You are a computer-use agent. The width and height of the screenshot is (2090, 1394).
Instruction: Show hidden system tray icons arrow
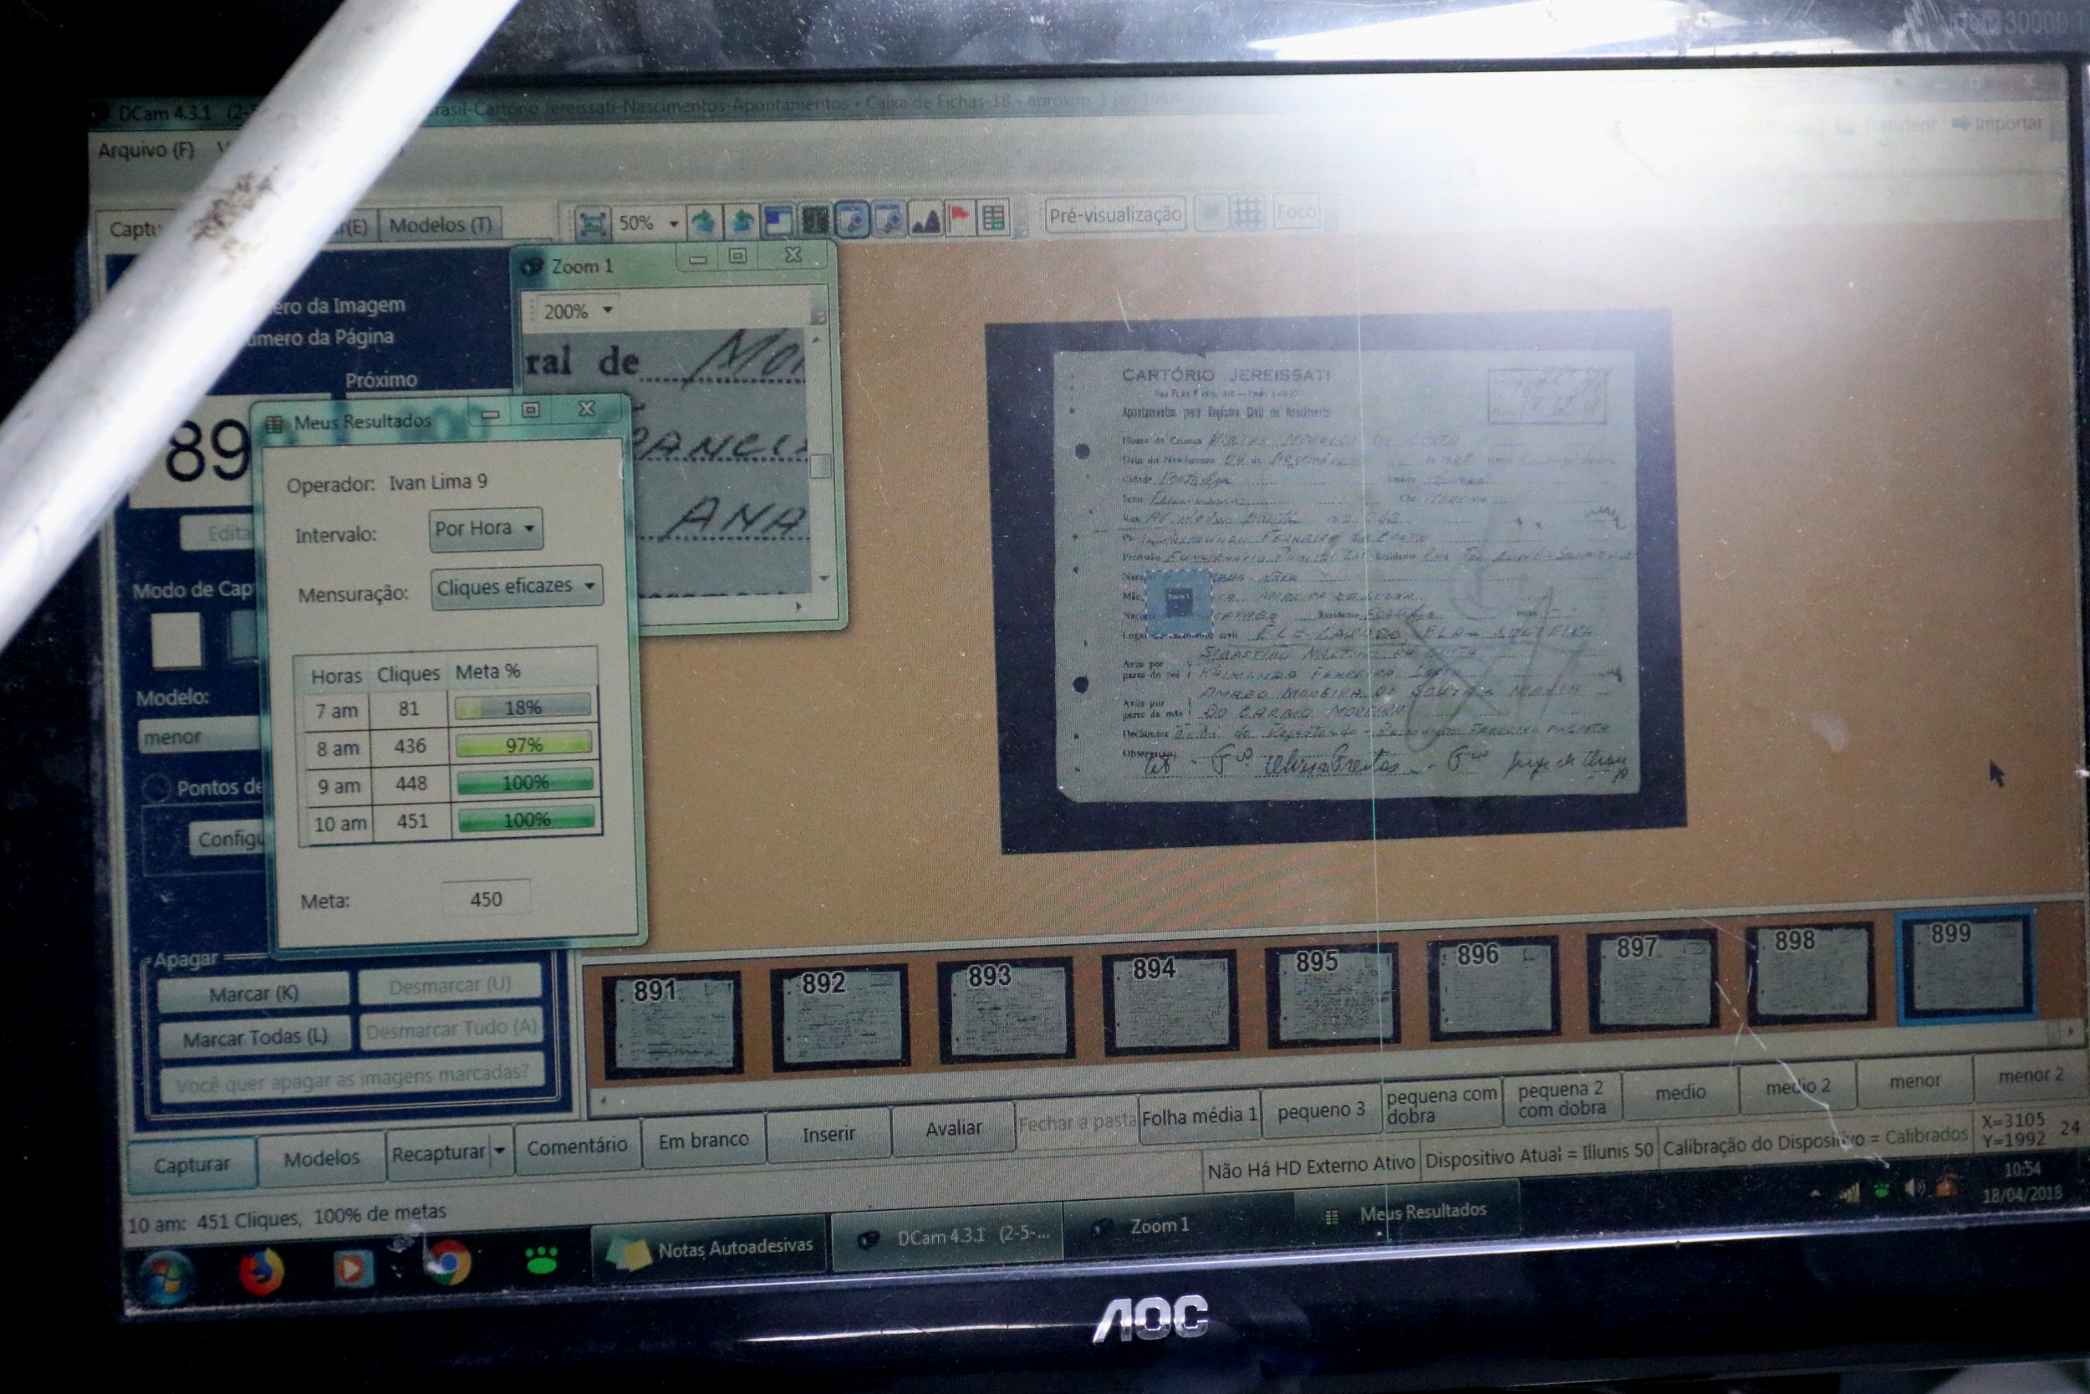1816,1194
